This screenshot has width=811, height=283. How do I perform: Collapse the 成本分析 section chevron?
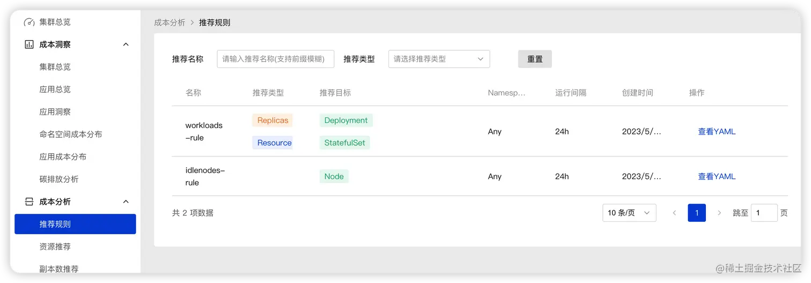(126, 202)
